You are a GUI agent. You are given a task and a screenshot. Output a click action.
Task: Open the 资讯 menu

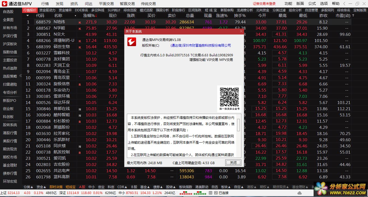[74, 4]
